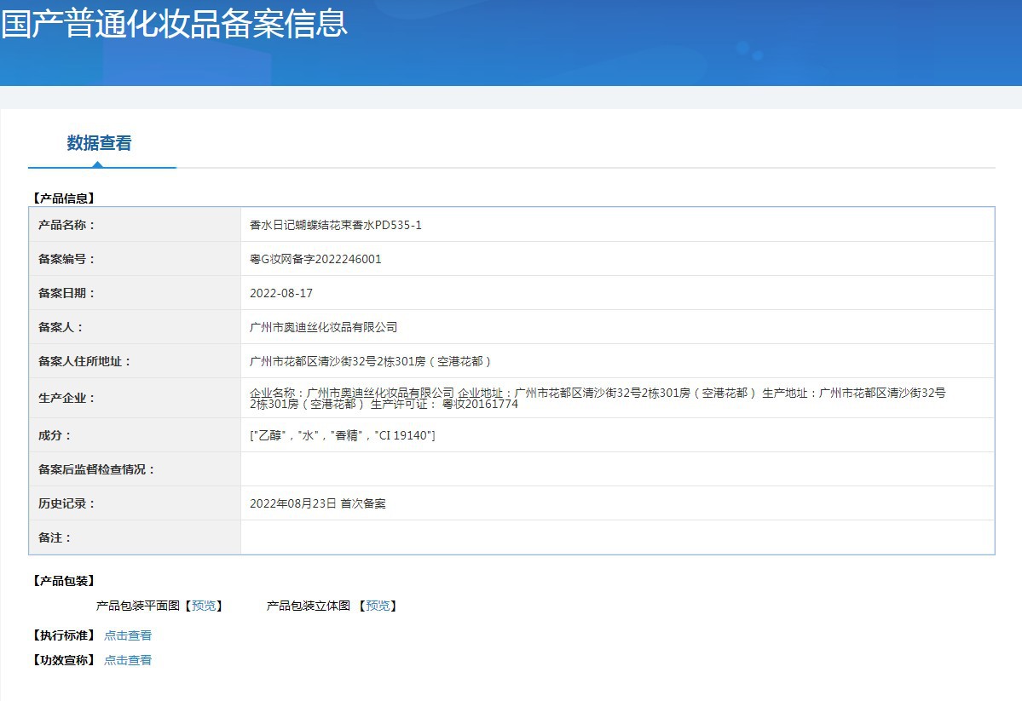Open 预览 link for 产品包装立体图

[x=378, y=606]
